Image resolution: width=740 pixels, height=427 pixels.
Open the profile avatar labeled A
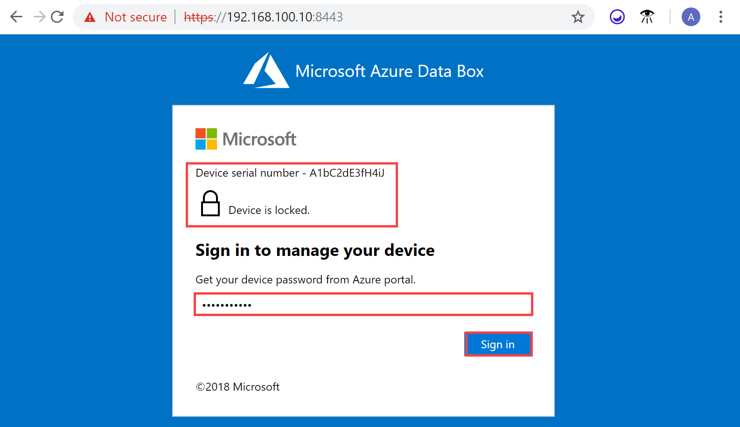pos(691,17)
